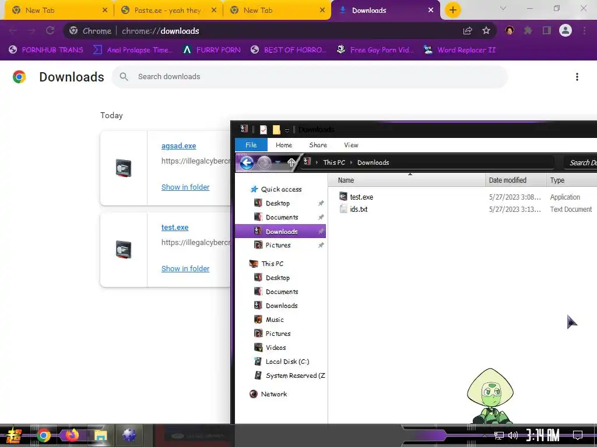
Task: Select test.exe in the Explorer file list
Action: [x=361, y=197]
